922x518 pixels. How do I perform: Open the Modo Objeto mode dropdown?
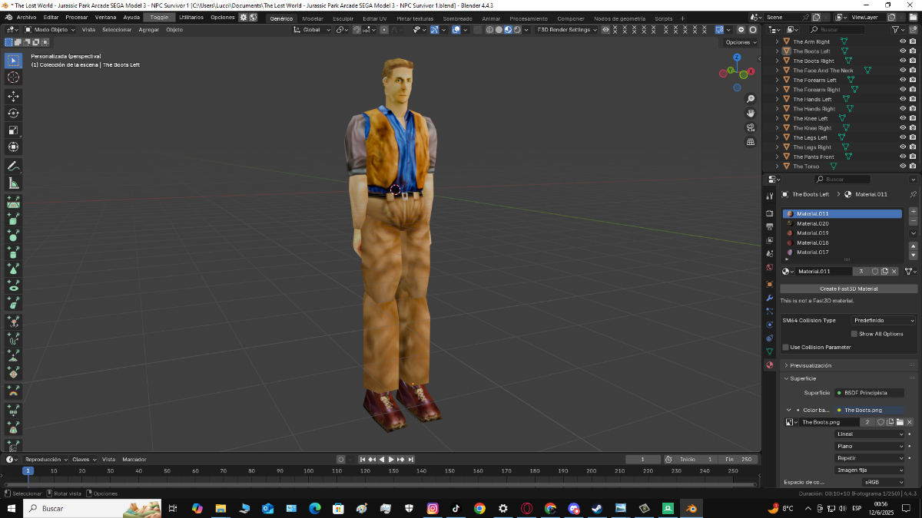(x=50, y=30)
